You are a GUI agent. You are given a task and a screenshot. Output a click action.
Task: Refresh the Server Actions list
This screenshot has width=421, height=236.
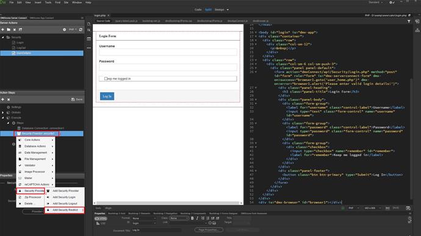click(81, 29)
